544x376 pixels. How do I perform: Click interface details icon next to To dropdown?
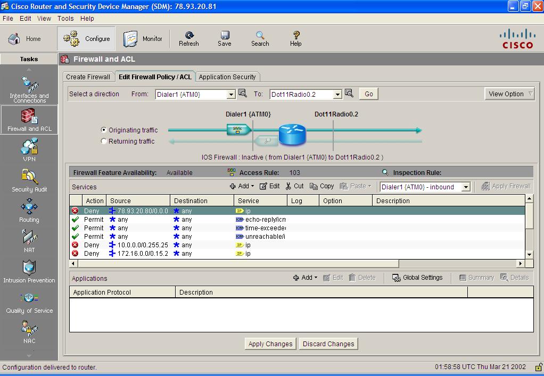click(349, 93)
